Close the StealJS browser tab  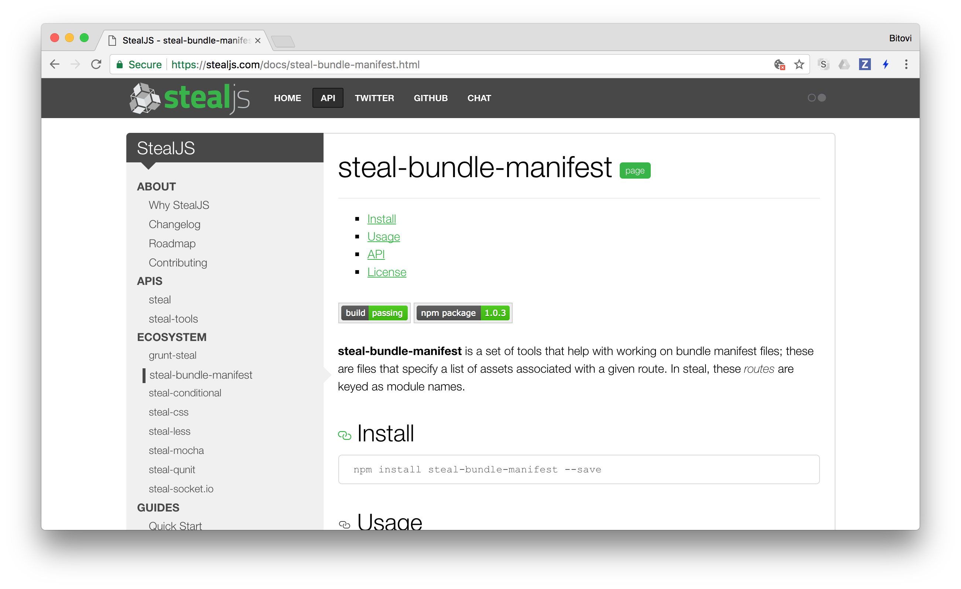[x=257, y=41]
